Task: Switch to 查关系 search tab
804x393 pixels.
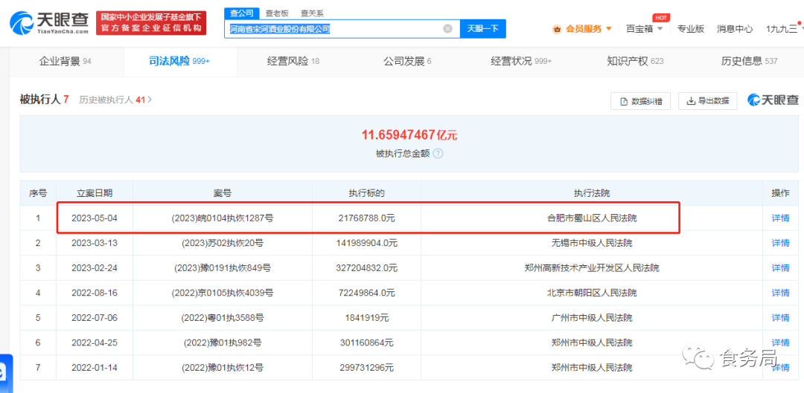Action: [312, 14]
